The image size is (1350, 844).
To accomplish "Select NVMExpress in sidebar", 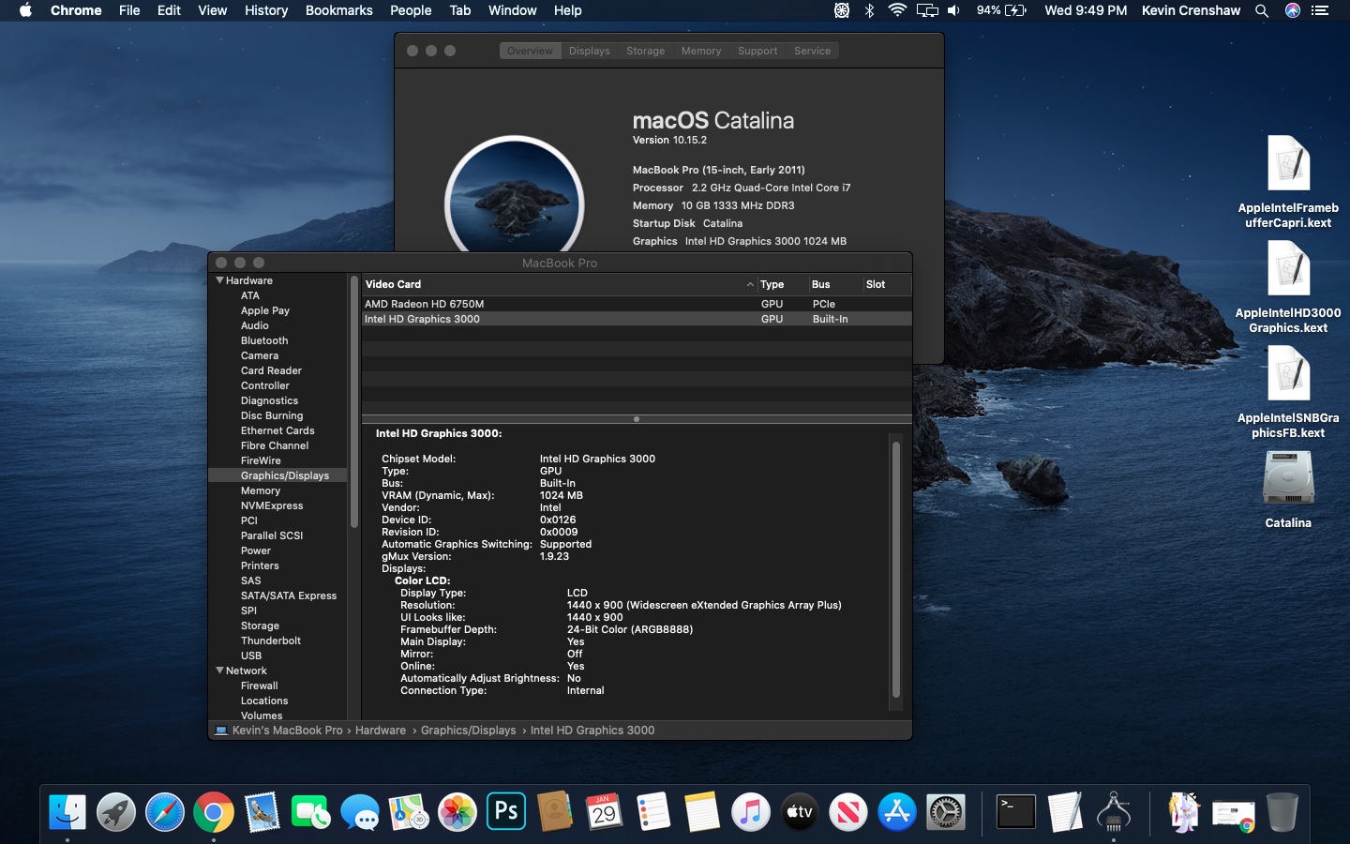I will (272, 505).
